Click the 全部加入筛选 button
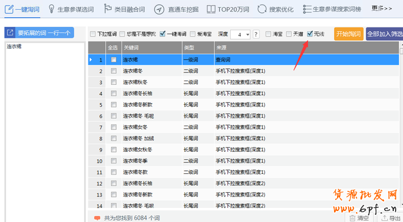 click(385, 34)
